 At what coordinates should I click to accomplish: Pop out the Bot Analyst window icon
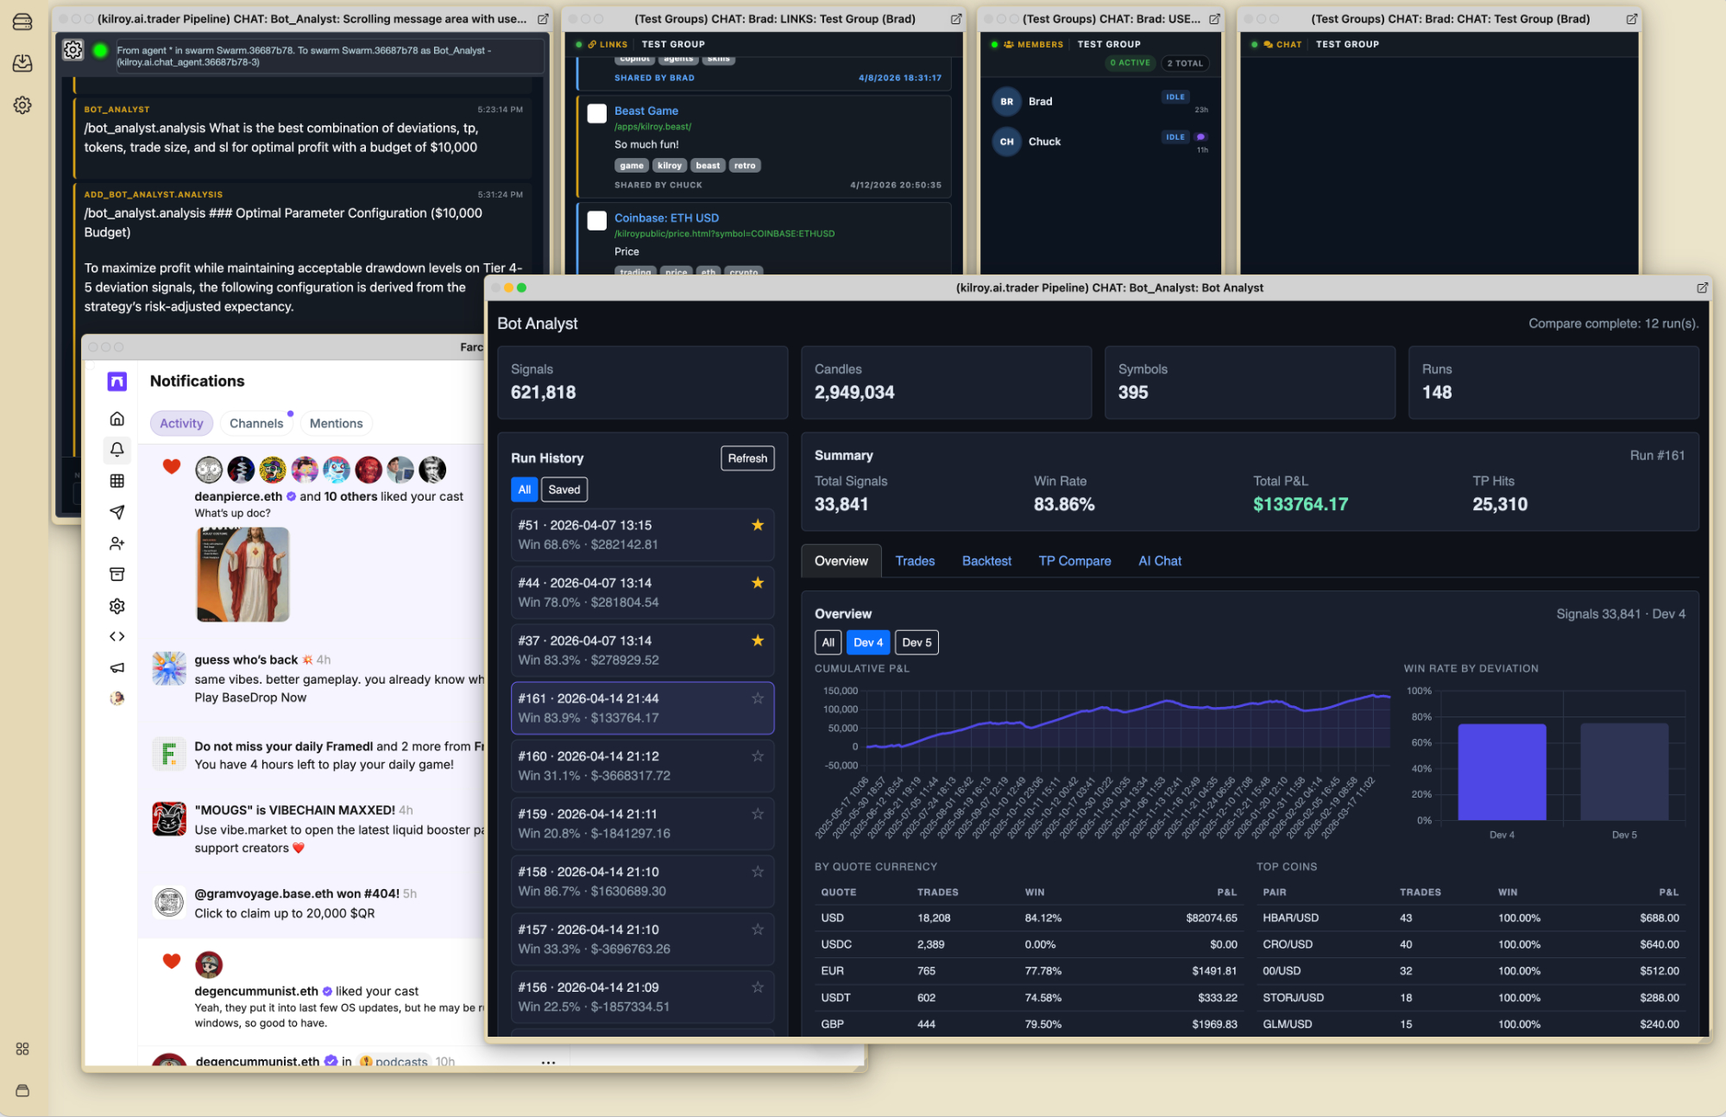[x=1702, y=287]
